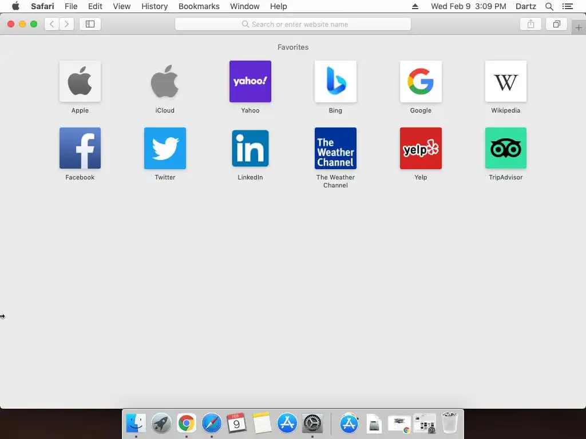Open App Store icon left of System Preferences
Image resolution: width=586 pixels, height=439 pixels.
(x=287, y=424)
